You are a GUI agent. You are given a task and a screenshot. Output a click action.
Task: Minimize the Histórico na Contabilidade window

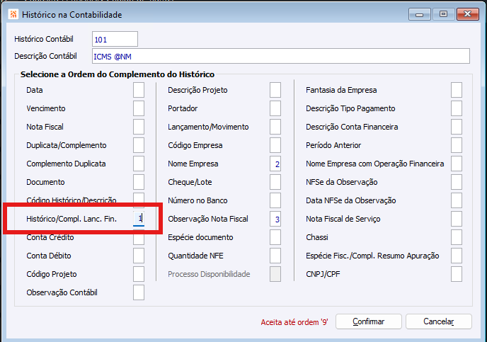pos(419,14)
